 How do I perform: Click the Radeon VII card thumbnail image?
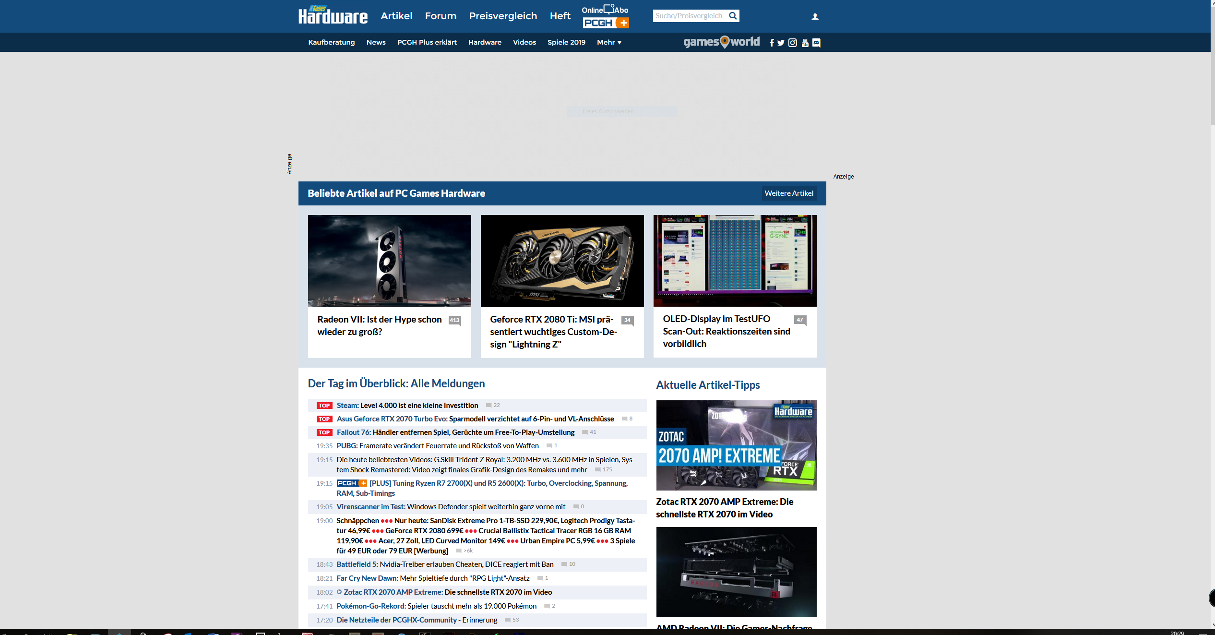[389, 261]
